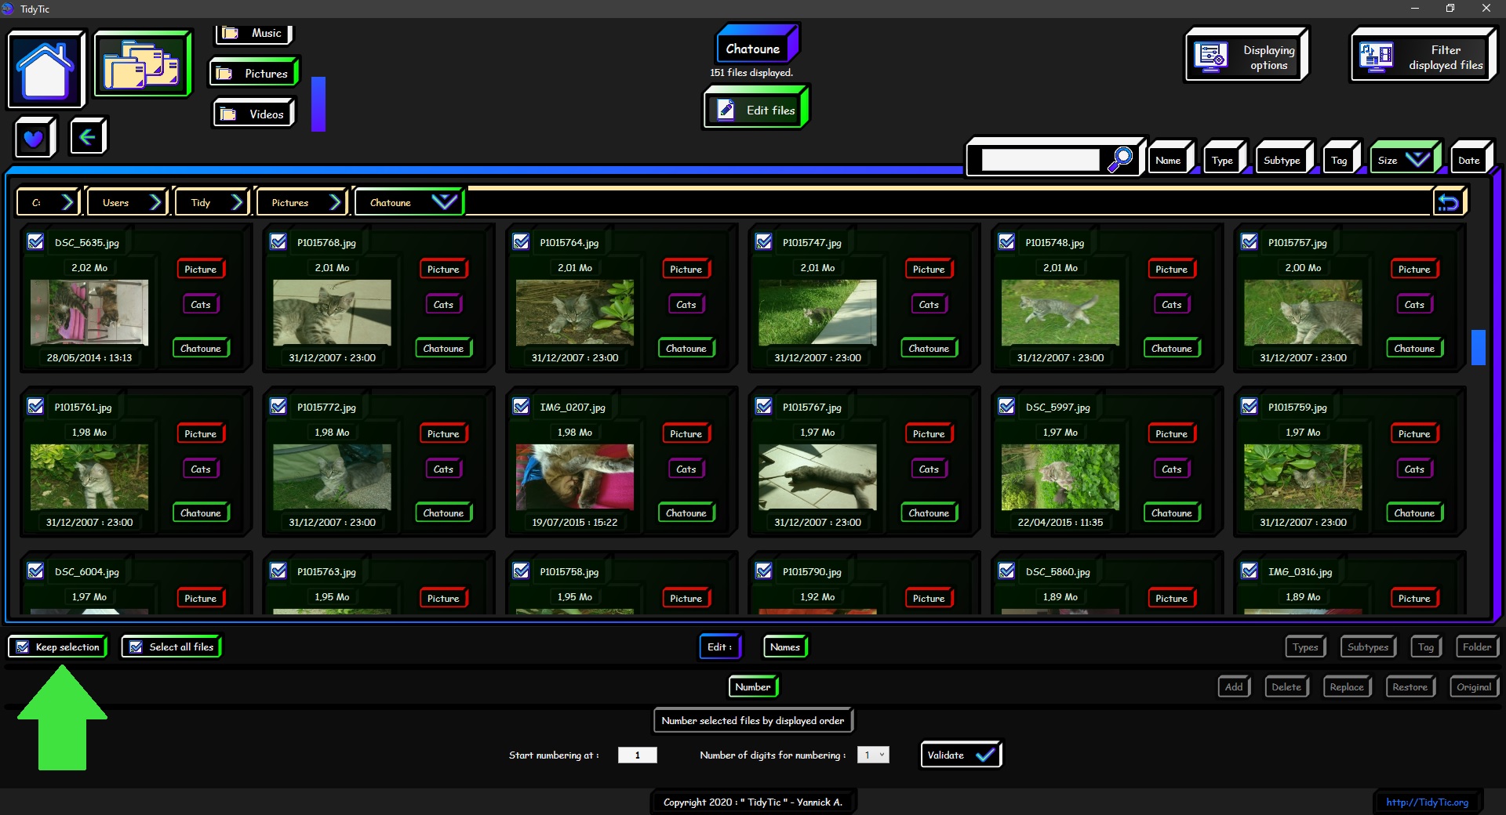Click the pencil icon on Edit files
Screen dimensions: 1506x815
(726, 110)
